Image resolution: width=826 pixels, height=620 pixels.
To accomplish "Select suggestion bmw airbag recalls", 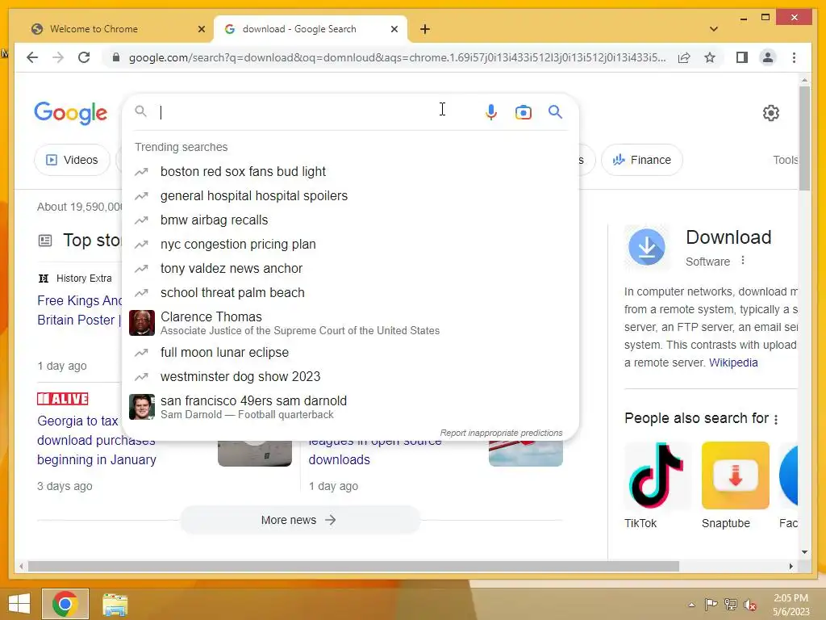I will point(350,220).
